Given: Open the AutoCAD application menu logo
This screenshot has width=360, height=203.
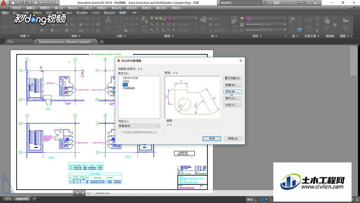Looking at the screenshot, I should point(4,5).
